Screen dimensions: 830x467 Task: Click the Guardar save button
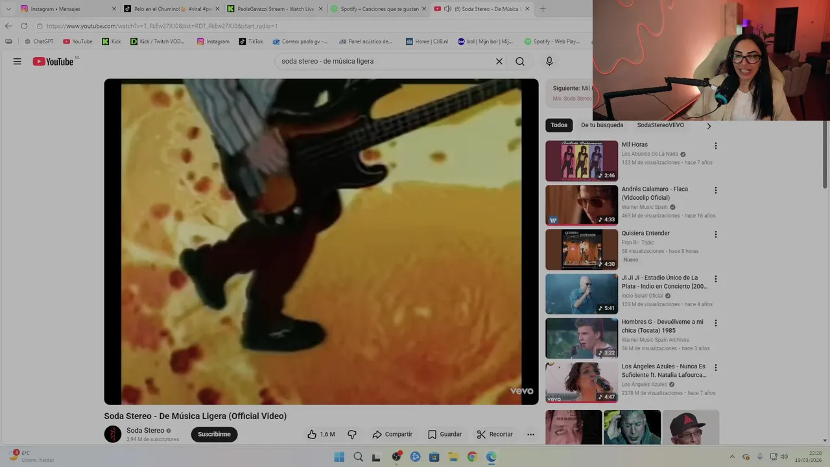coord(445,435)
